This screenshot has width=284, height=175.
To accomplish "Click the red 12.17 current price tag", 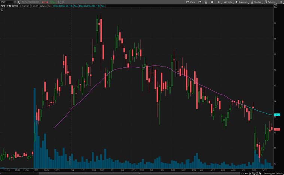I will pyautogui.click(x=277, y=129).
